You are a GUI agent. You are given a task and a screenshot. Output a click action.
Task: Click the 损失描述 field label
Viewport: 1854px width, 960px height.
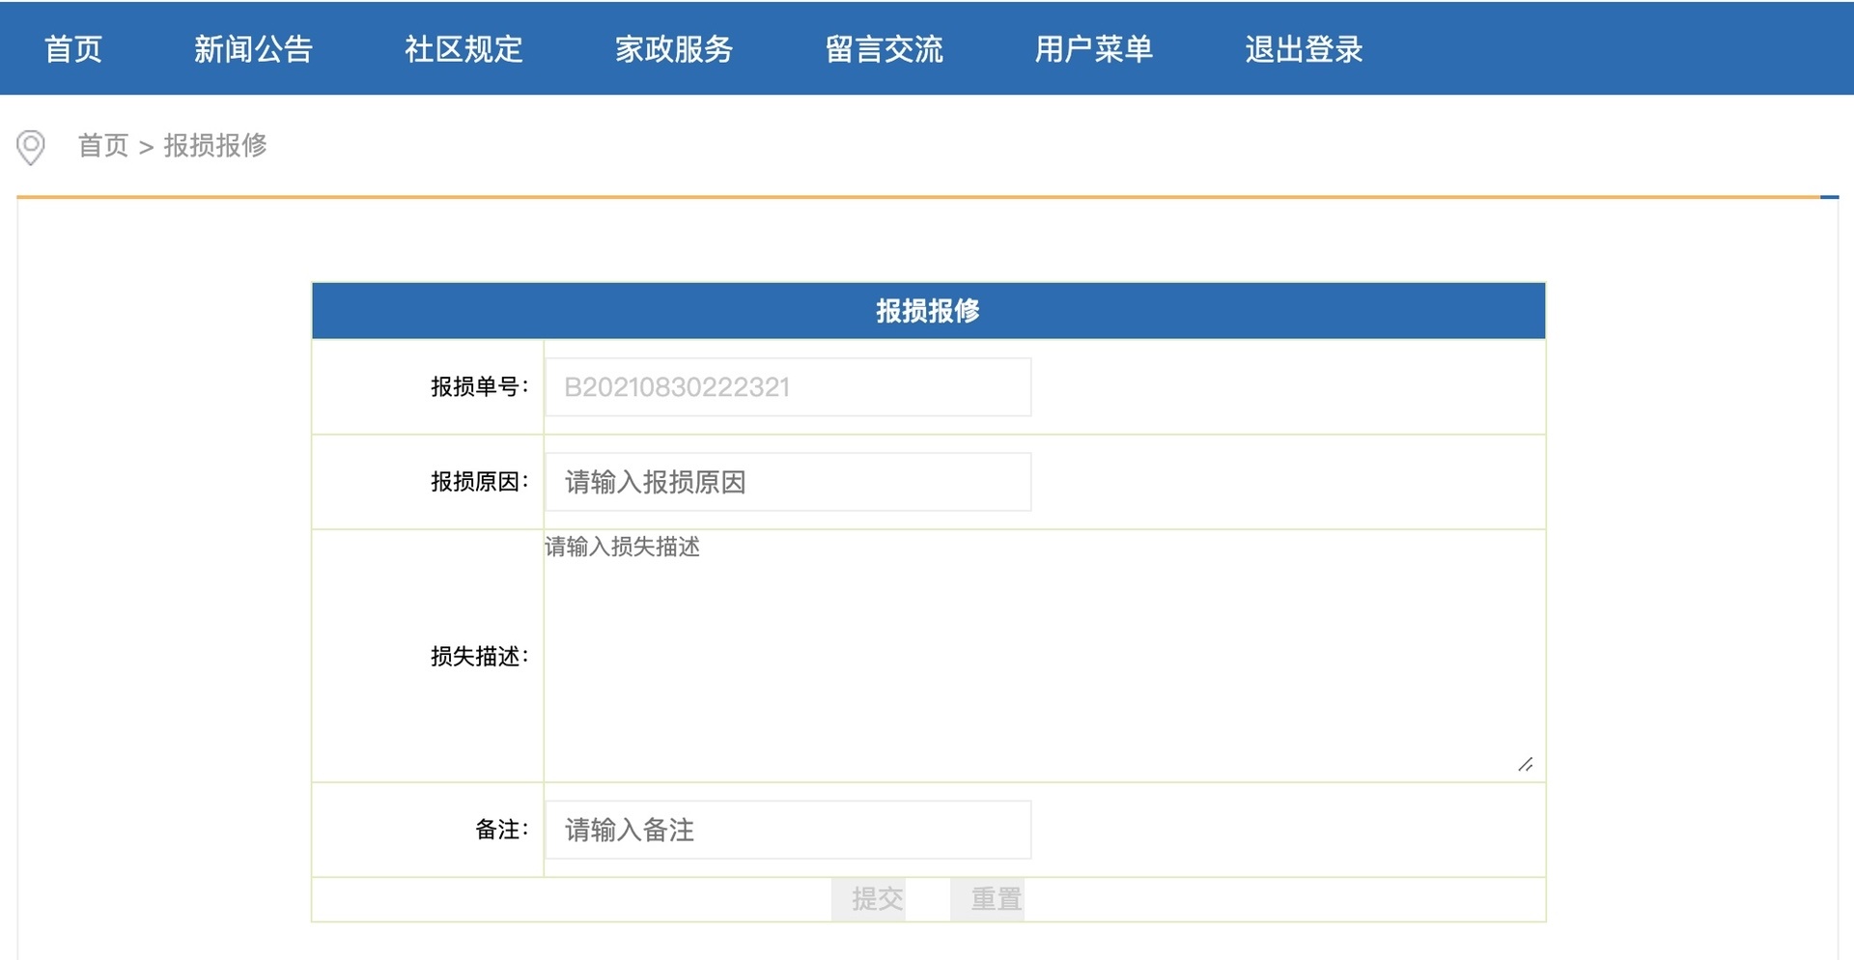(x=479, y=657)
